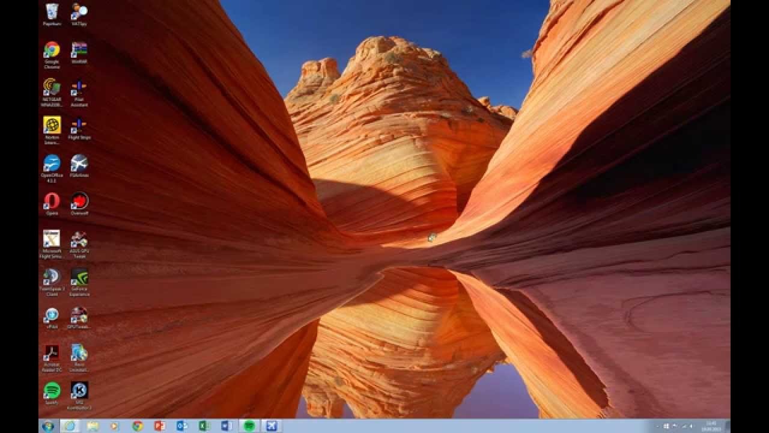Viewport: 769px width, 433px height.
Task: Select the vPilot desktop shortcut
Action: [52, 318]
